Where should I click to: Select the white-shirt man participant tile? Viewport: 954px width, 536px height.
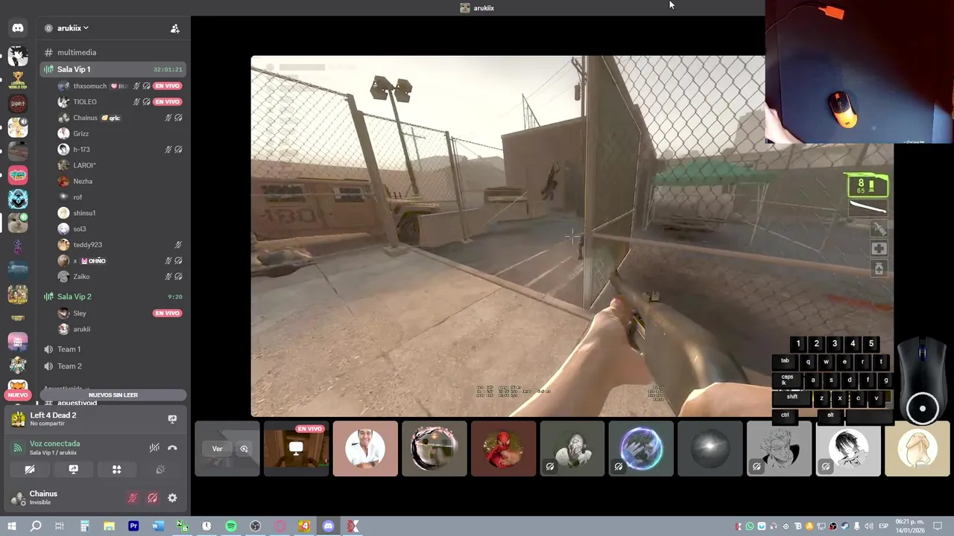[365, 449]
